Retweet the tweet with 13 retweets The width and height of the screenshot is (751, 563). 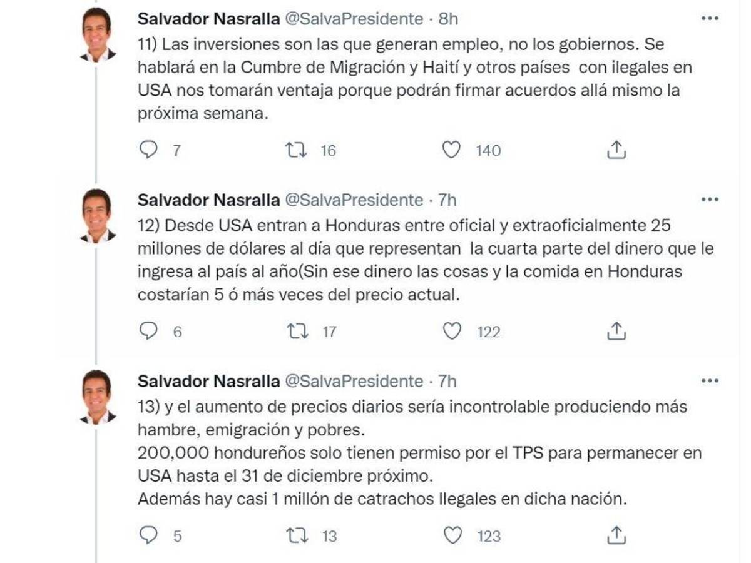pos(295,536)
